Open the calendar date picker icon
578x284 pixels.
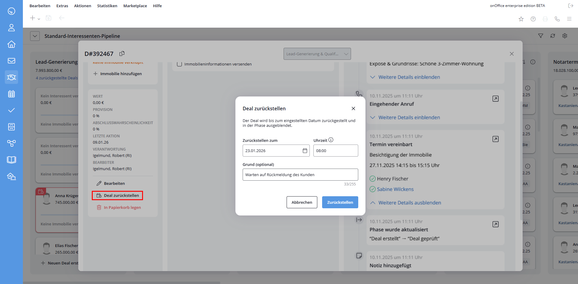pos(305,151)
